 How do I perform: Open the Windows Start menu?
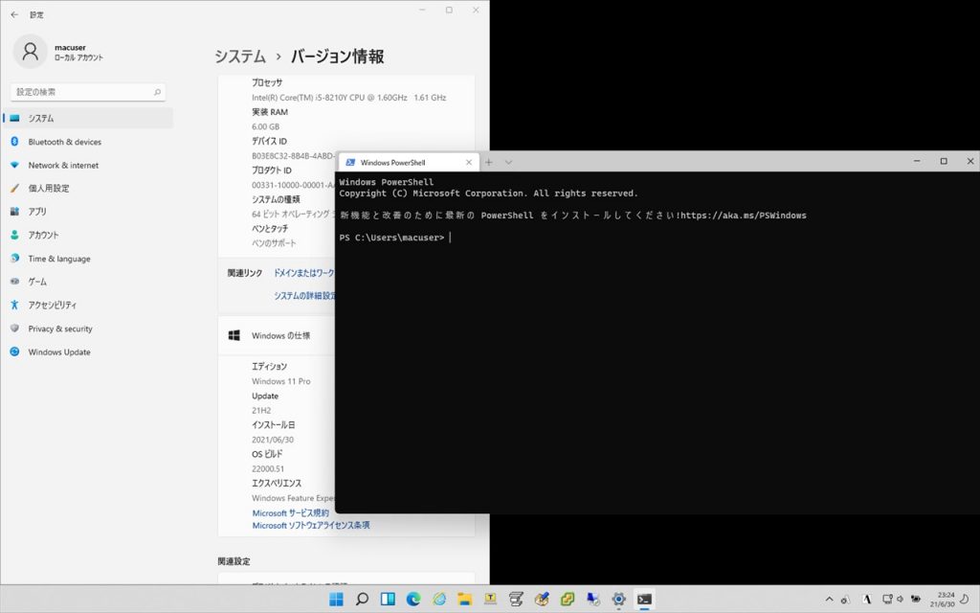[336, 600]
